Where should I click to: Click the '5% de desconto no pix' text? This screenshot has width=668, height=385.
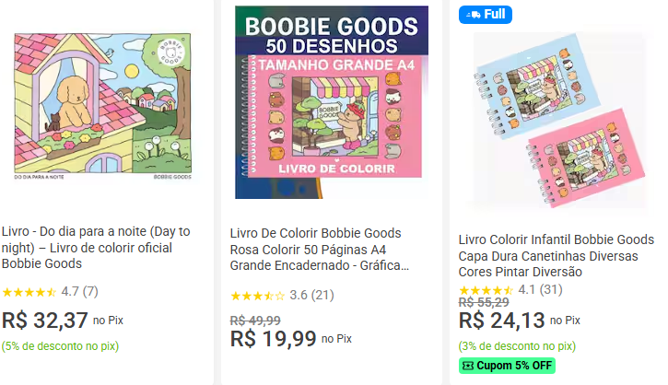[x=60, y=346]
